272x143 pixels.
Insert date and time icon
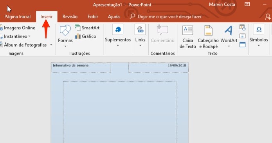point(243,27)
